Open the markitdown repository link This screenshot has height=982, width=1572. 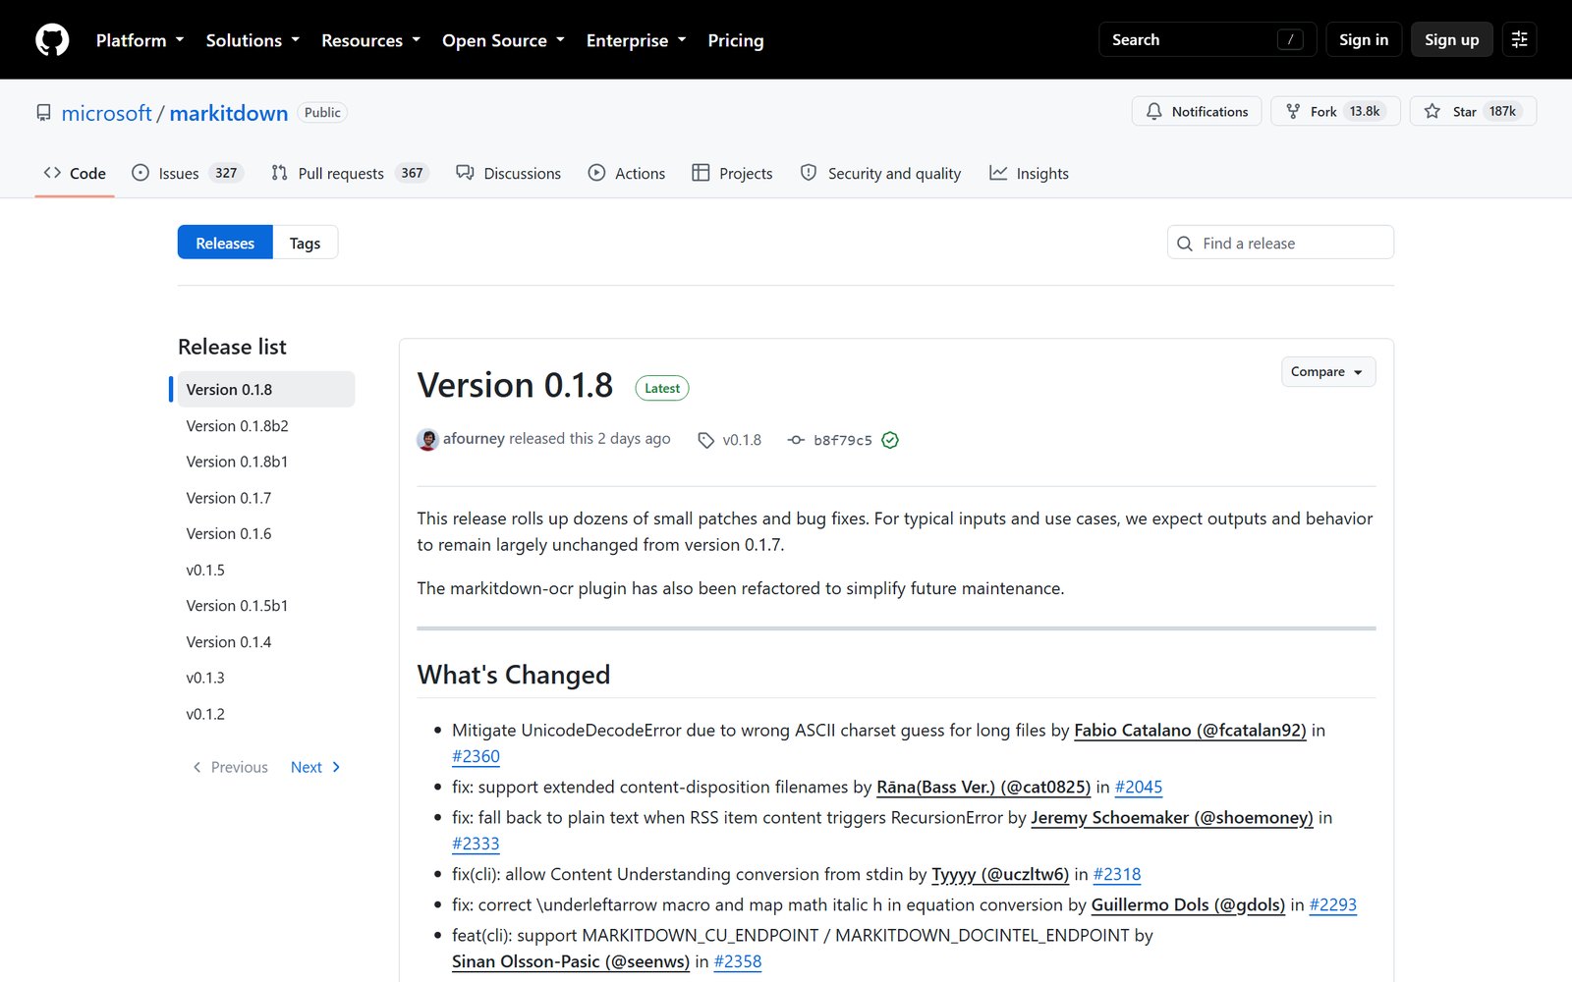point(229,113)
